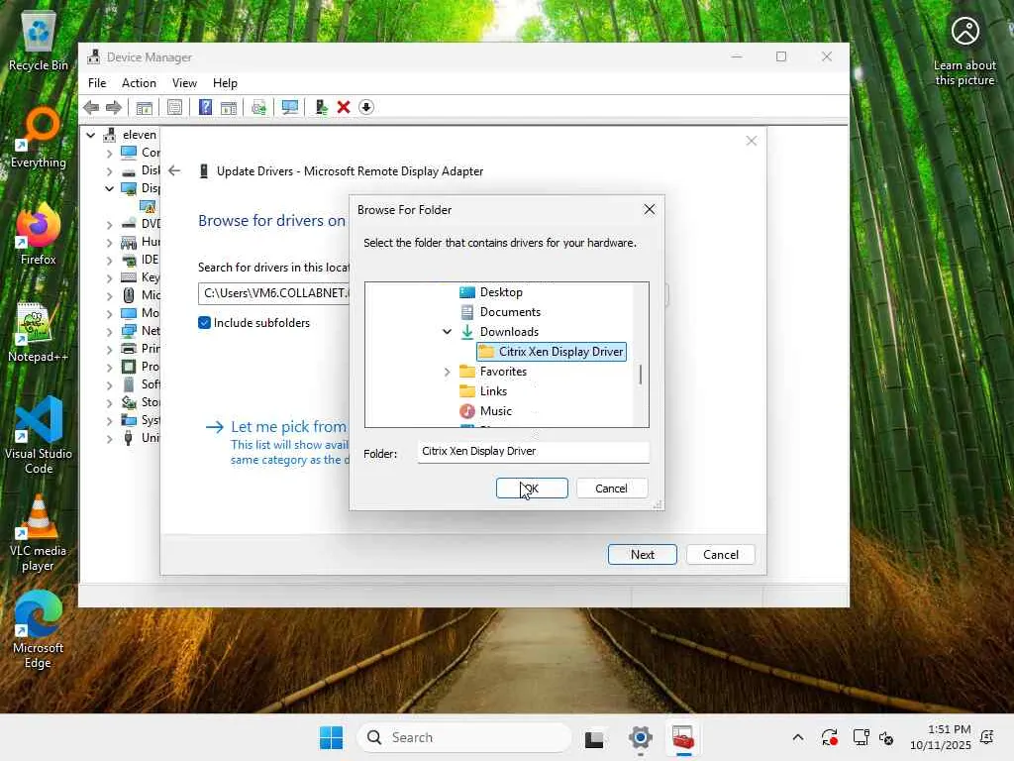The width and height of the screenshot is (1014, 761).
Task: Open VLC media player desktop shortcut
Action: [39, 533]
